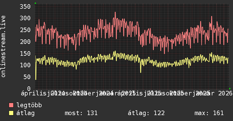Click the 100 y-axis label
The image size is (233, 121).
[25, 65]
